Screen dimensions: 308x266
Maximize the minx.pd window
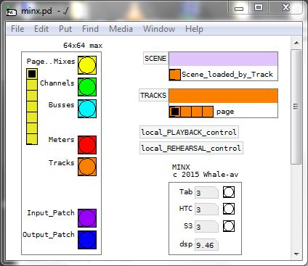pos(259,7)
